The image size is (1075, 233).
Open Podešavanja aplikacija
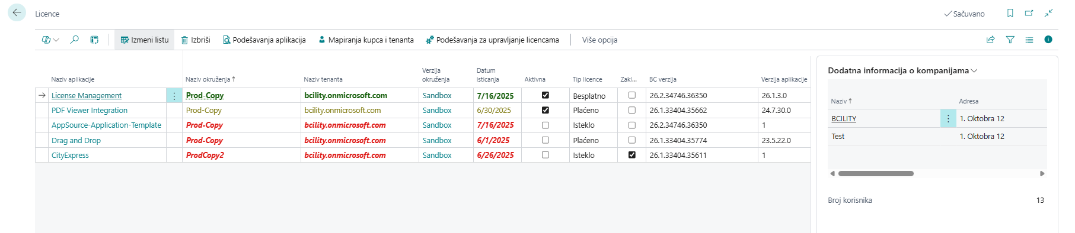(x=264, y=40)
